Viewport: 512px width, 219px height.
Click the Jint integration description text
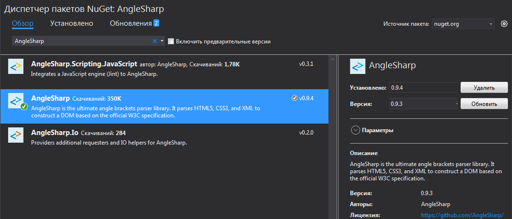tap(94, 74)
